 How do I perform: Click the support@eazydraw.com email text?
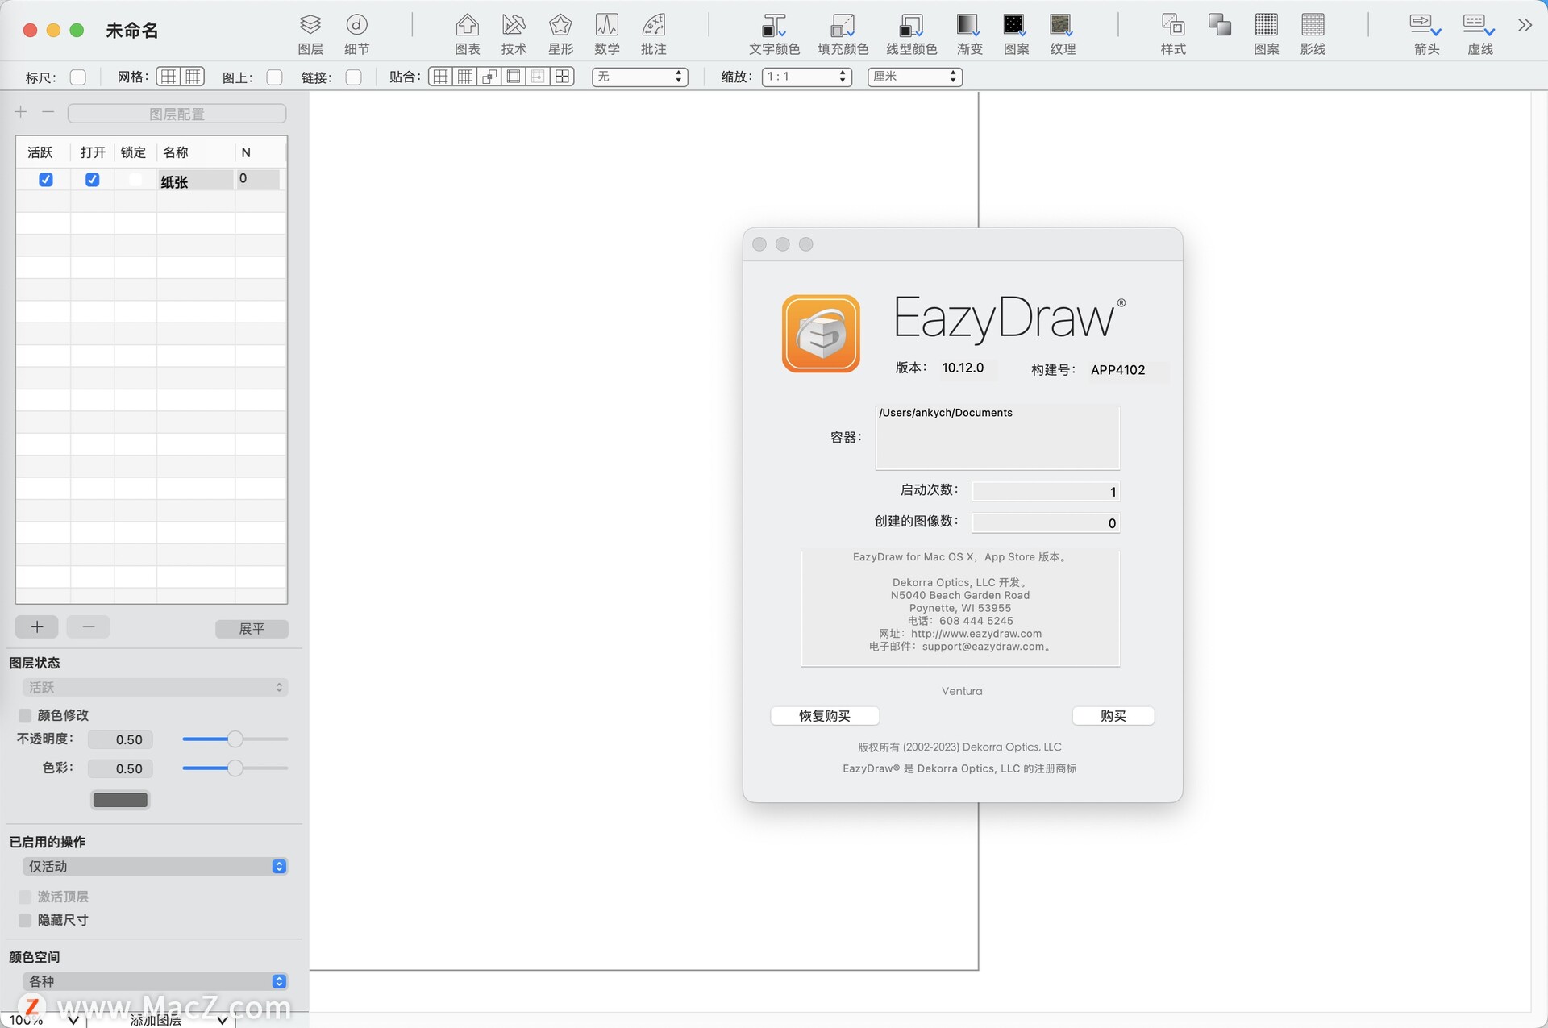point(983,647)
